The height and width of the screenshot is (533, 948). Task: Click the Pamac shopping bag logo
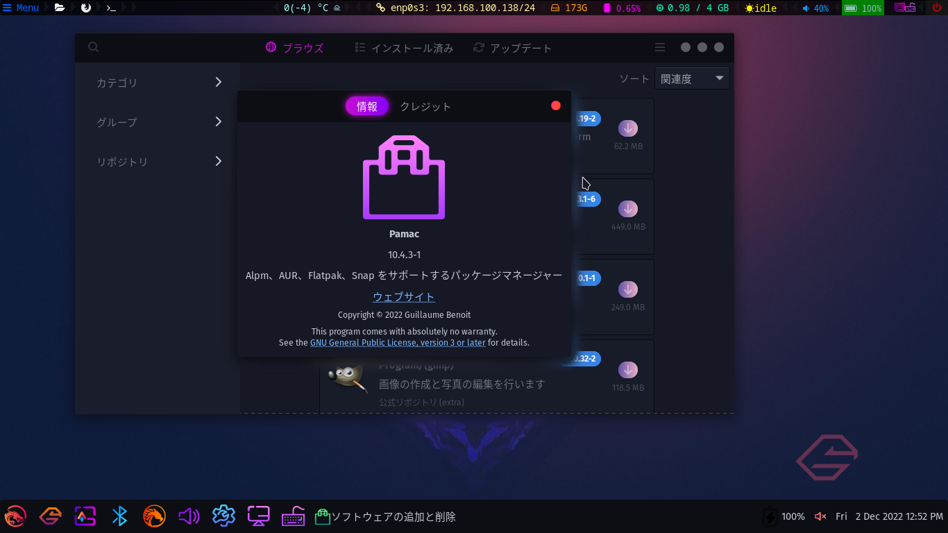404,177
